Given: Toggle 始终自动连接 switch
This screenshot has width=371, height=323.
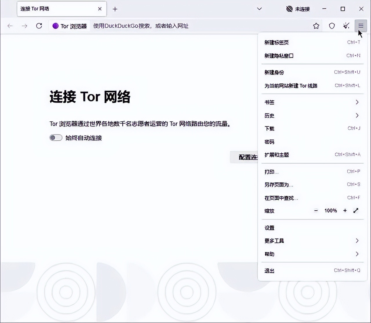Looking at the screenshot, I should (x=56, y=138).
